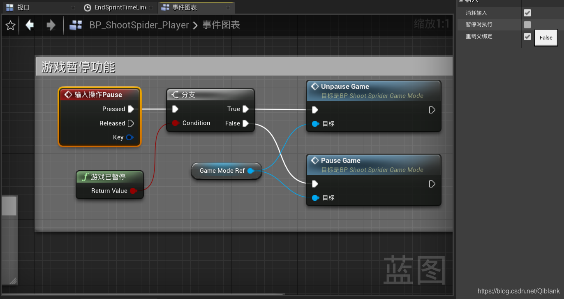Click the 重载父绑定 property label
Screen dimensions: 564x299
click(479, 37)
